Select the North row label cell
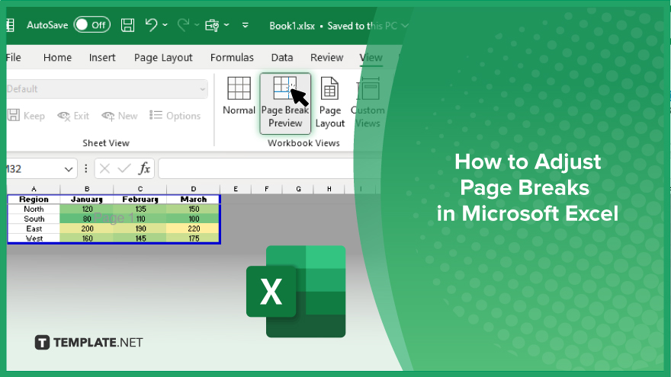Screen dimensions: 671x377 click(34, 209)
